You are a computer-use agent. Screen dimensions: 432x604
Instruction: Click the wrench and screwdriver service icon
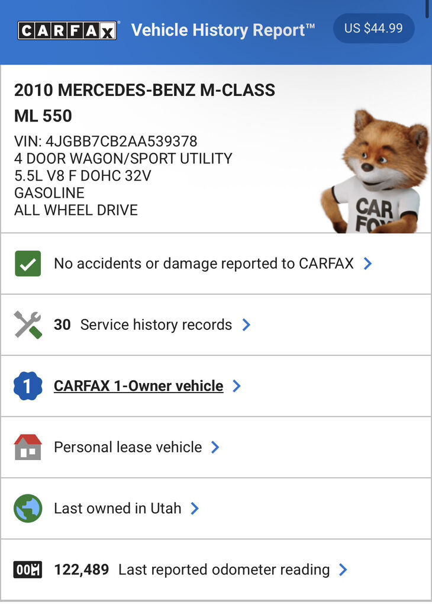(x=28, y=325)
